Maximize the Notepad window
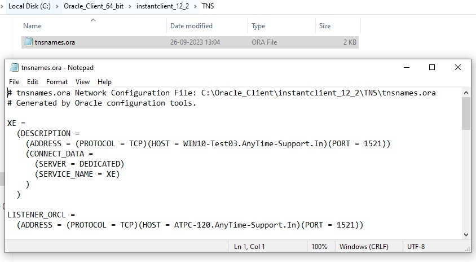Screen dimensions: 476x262 coord(432,67)
